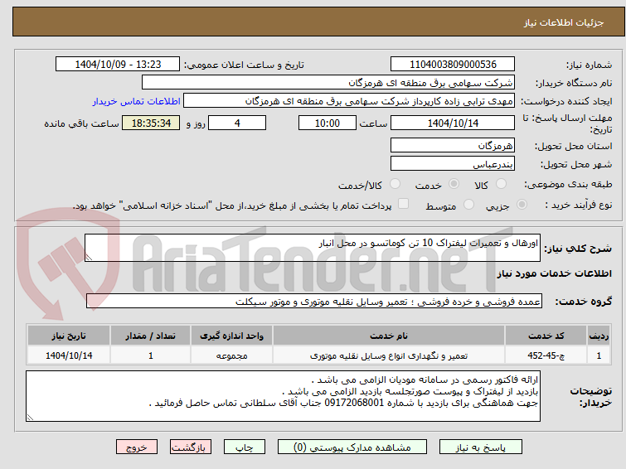Image resolution: width=626 pixels, height=469 pixels.
Task: Click the پاسخ به نیاز button
Action: pyautogui.click(x=480, y=447)
